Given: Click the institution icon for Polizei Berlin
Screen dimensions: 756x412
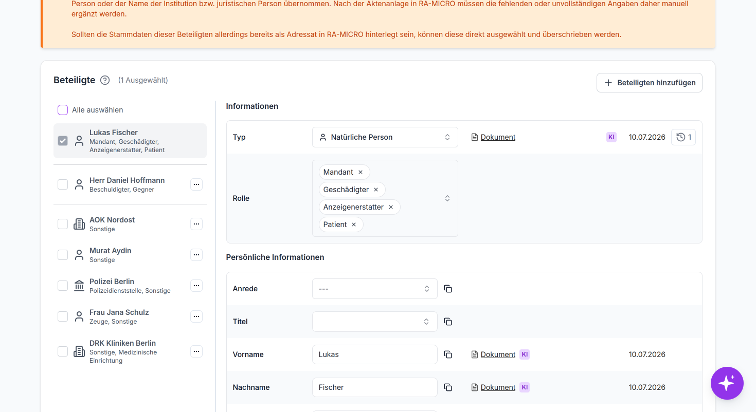Looking at the screenshot, I should 79,286.
